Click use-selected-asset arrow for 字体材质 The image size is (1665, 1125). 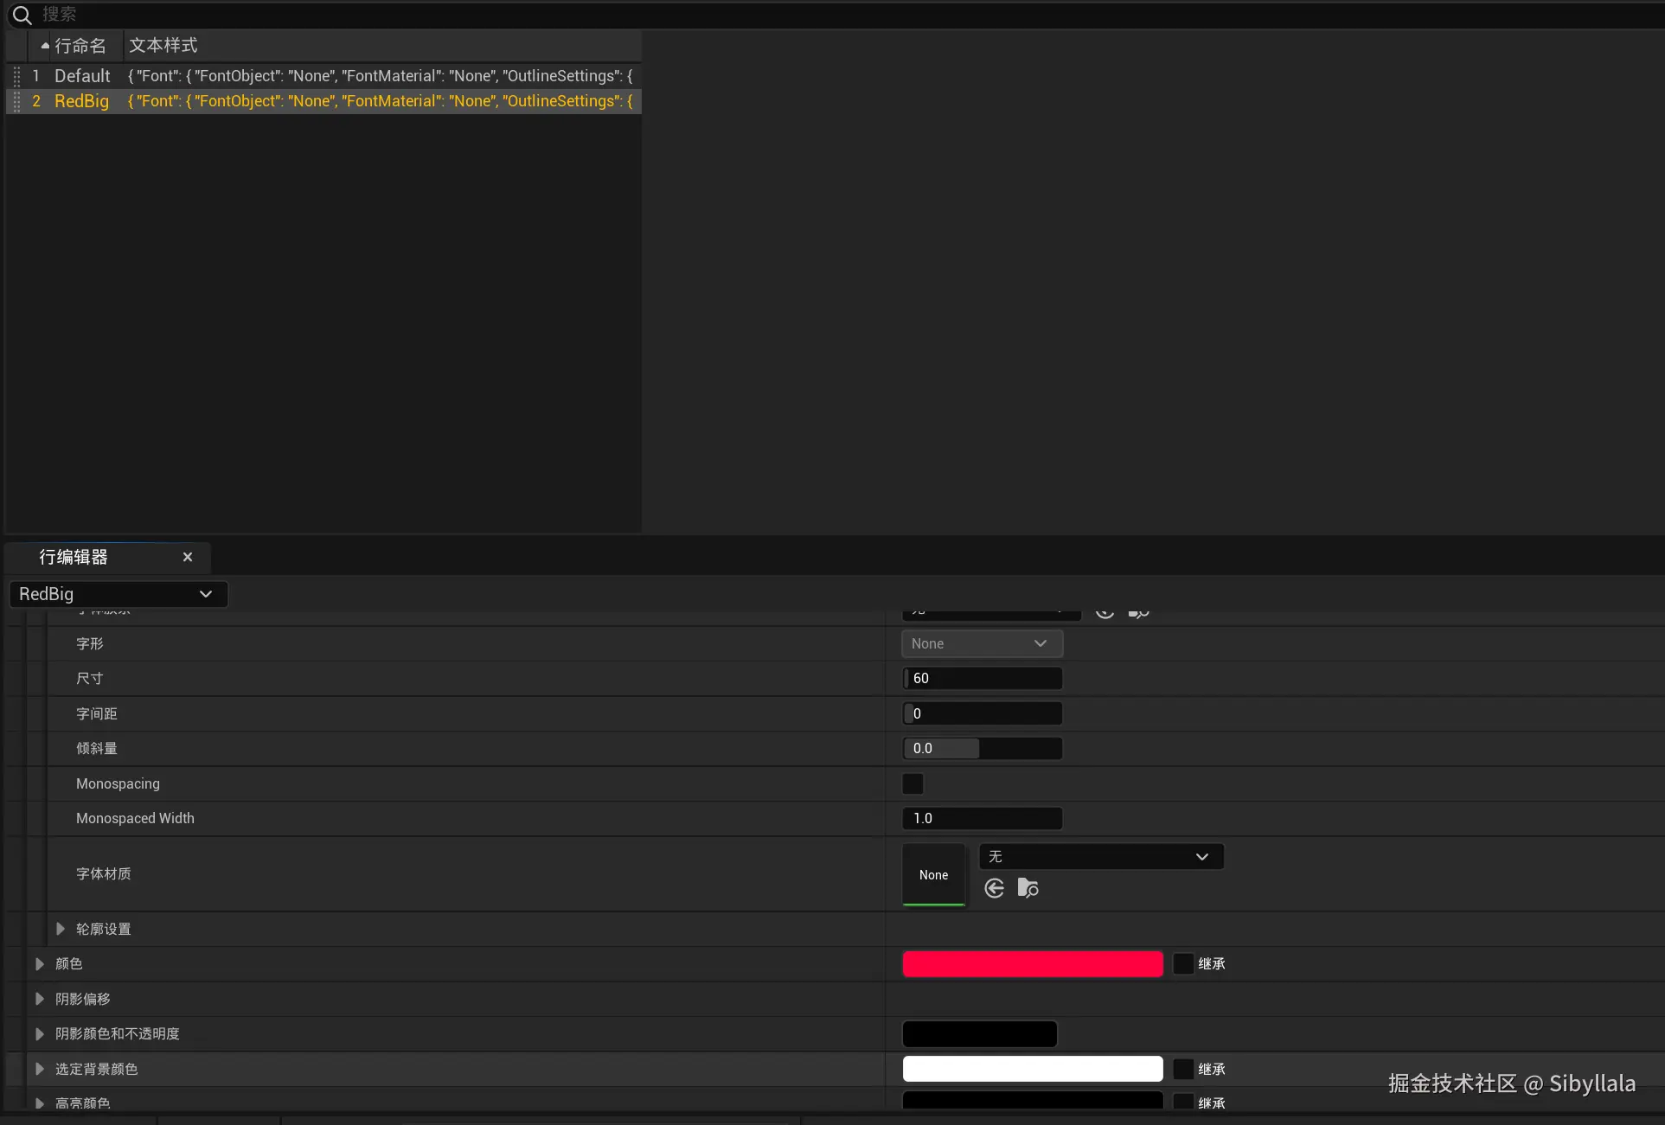click(x=994, y=888)
